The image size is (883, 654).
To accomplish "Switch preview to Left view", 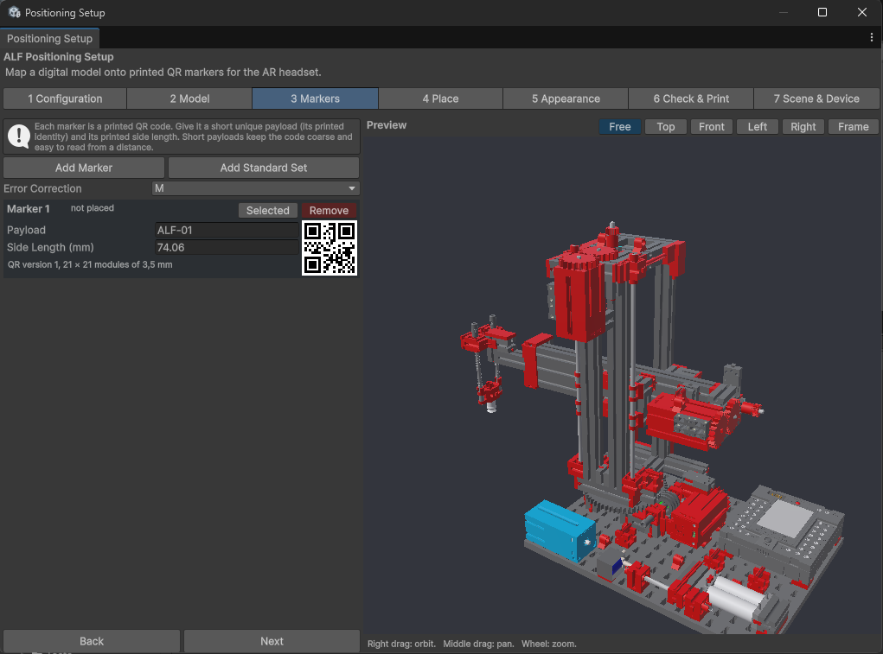I will pyautogui.click(x=758, y=126).
